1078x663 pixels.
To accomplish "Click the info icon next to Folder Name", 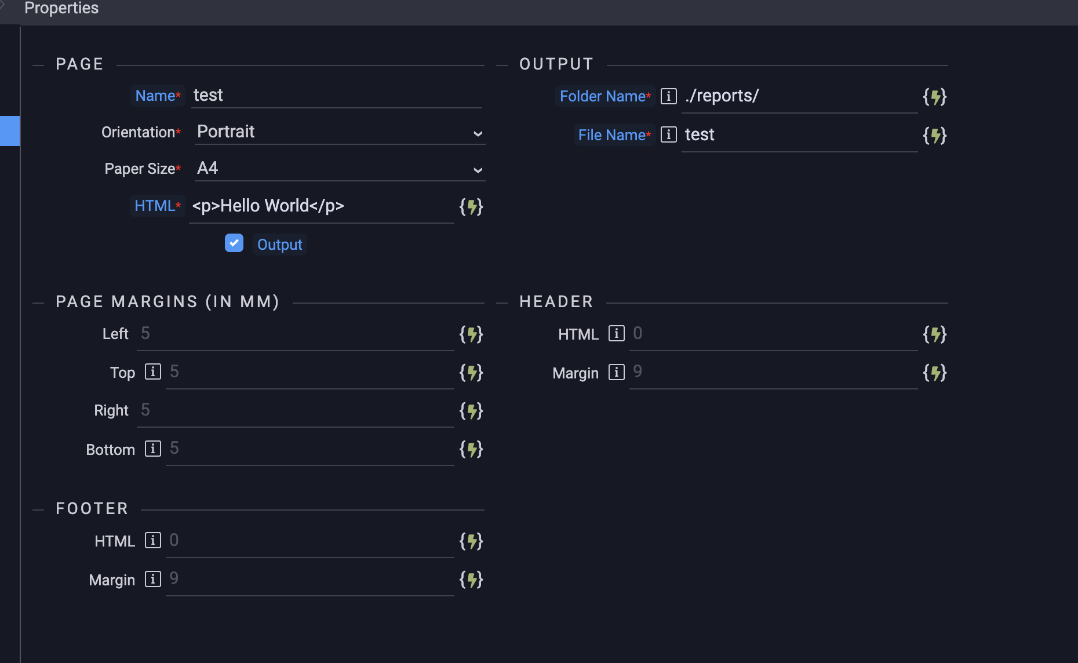I will pos(668,96).
